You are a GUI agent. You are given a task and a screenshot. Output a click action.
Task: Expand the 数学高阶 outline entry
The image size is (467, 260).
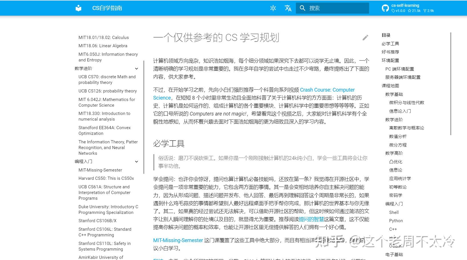tap(393, 153)
